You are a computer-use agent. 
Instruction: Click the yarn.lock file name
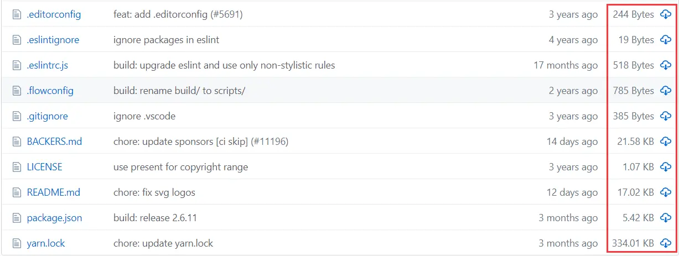[x=46, y=243]
